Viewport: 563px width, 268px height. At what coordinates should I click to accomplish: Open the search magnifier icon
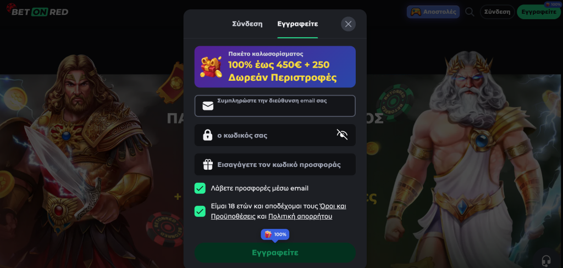click(x=470, y=12)
